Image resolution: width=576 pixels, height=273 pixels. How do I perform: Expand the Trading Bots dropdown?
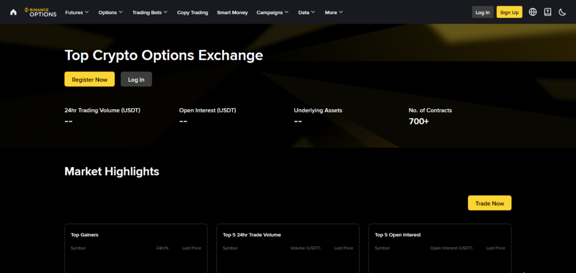coord(150,12)
